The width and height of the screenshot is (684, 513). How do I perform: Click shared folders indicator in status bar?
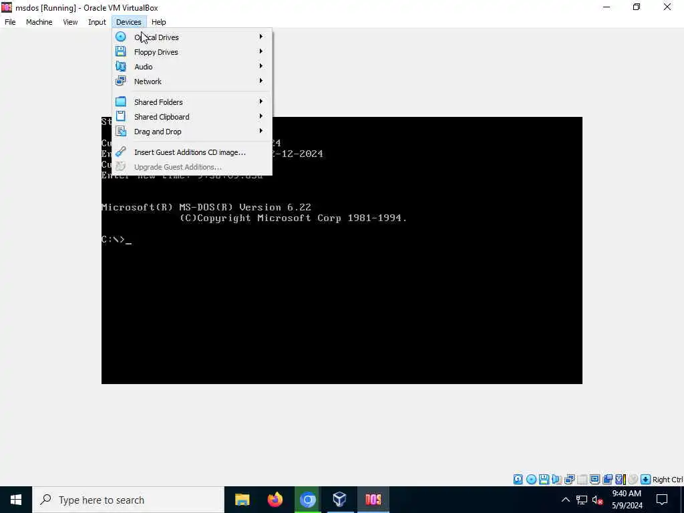[607, 480]
